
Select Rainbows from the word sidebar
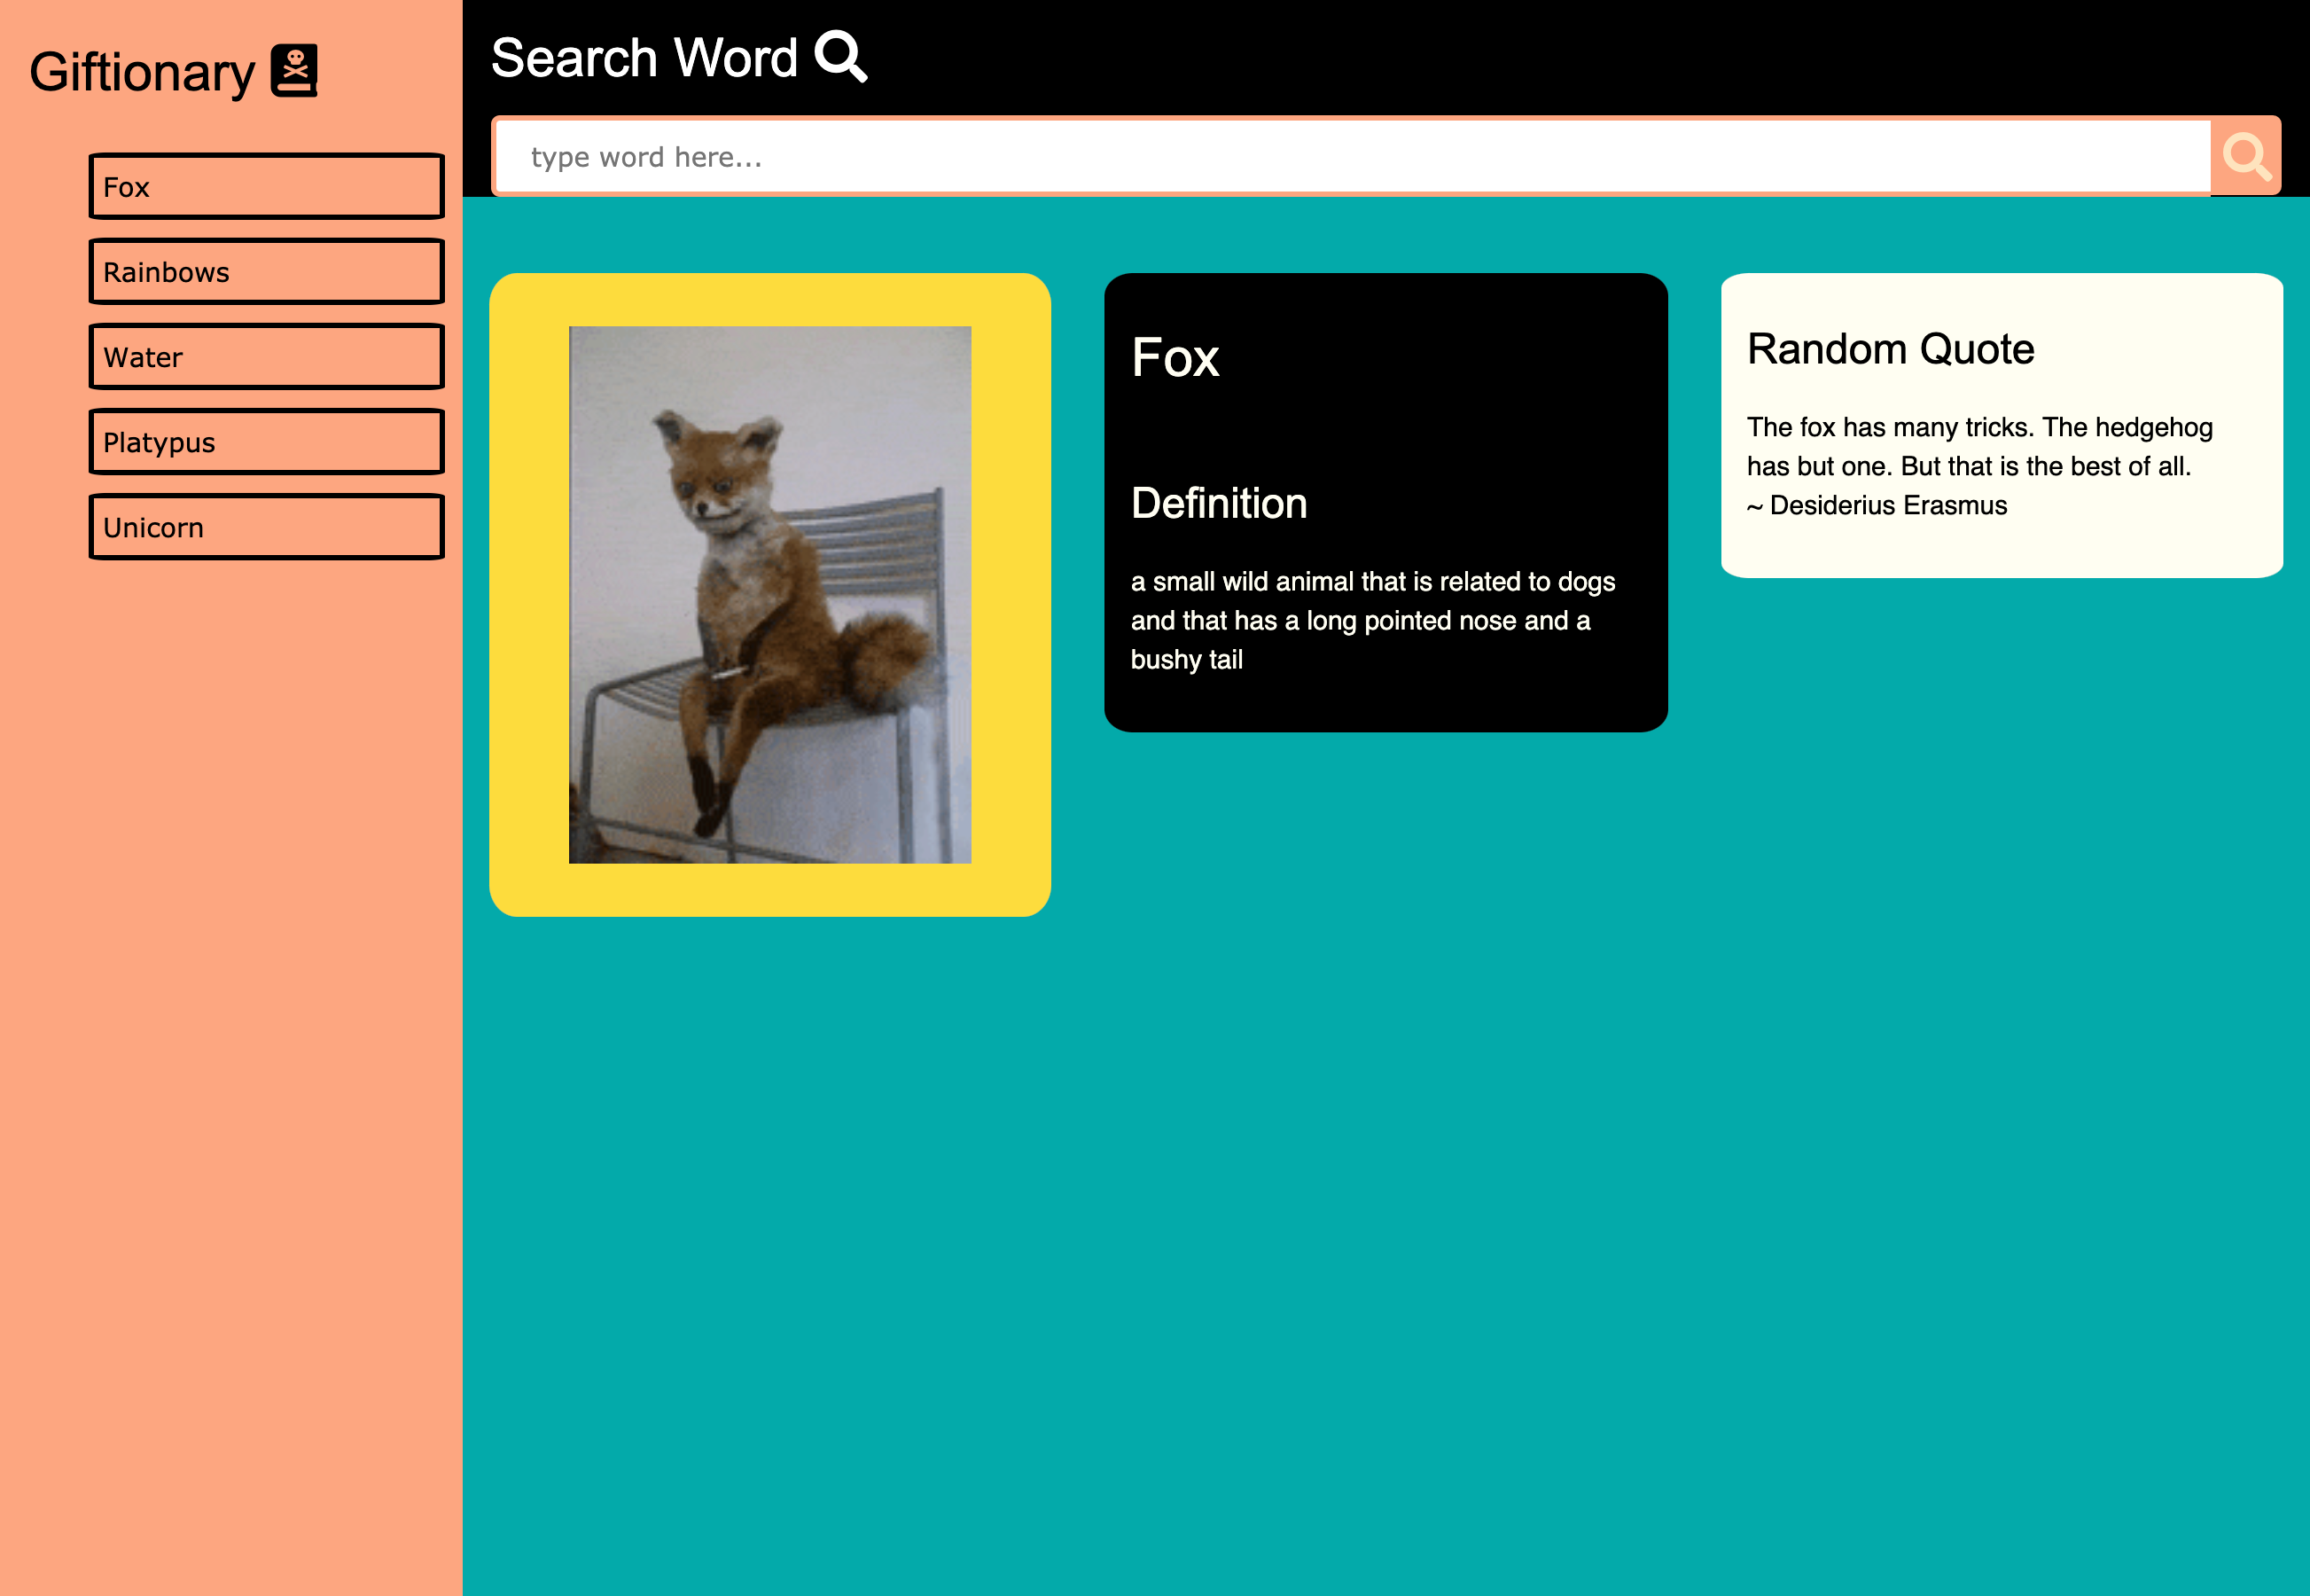pyautogui.click(x=266, y=271)
